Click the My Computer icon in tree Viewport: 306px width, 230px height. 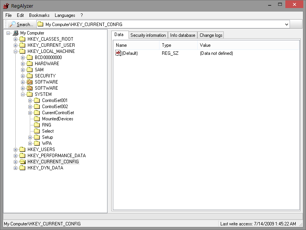pos(16,33)
